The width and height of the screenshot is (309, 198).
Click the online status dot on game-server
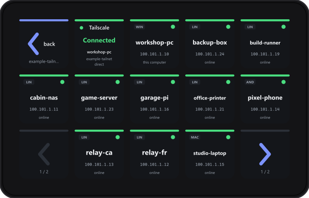(x=118, y=82)
